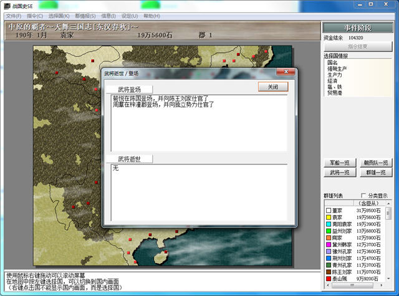Screen dimensions: 399x296
Task: Open the 信息(I) menu
Action: click(108, 16)
